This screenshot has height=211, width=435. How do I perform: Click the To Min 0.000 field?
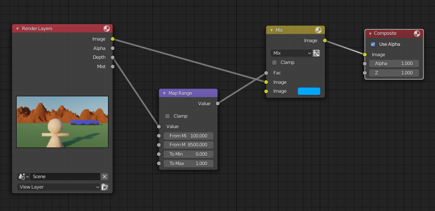click(x=188, y=154)
